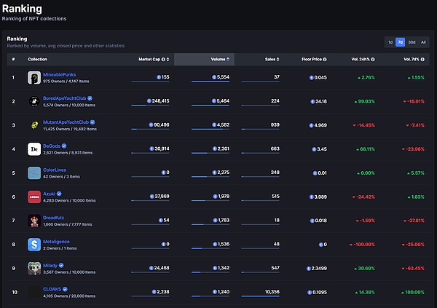
Task: Click the Azuki red logo icon
Action: [x=34, y=197]
